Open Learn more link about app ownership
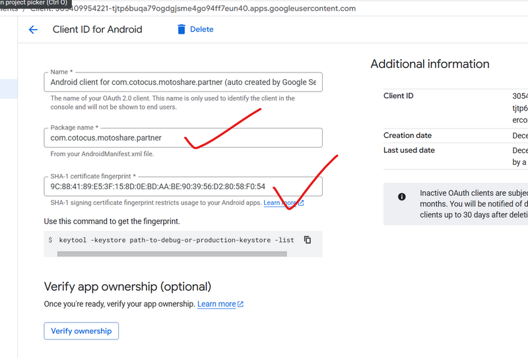The image size is (528, 358). (x=216, y=304)
